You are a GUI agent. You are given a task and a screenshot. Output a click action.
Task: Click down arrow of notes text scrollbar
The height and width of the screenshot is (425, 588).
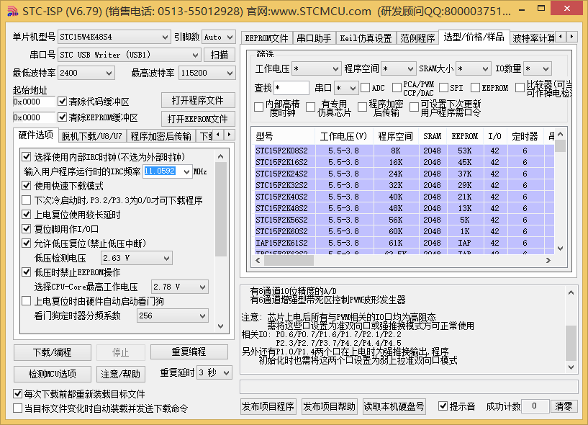(x=571, y=367)
